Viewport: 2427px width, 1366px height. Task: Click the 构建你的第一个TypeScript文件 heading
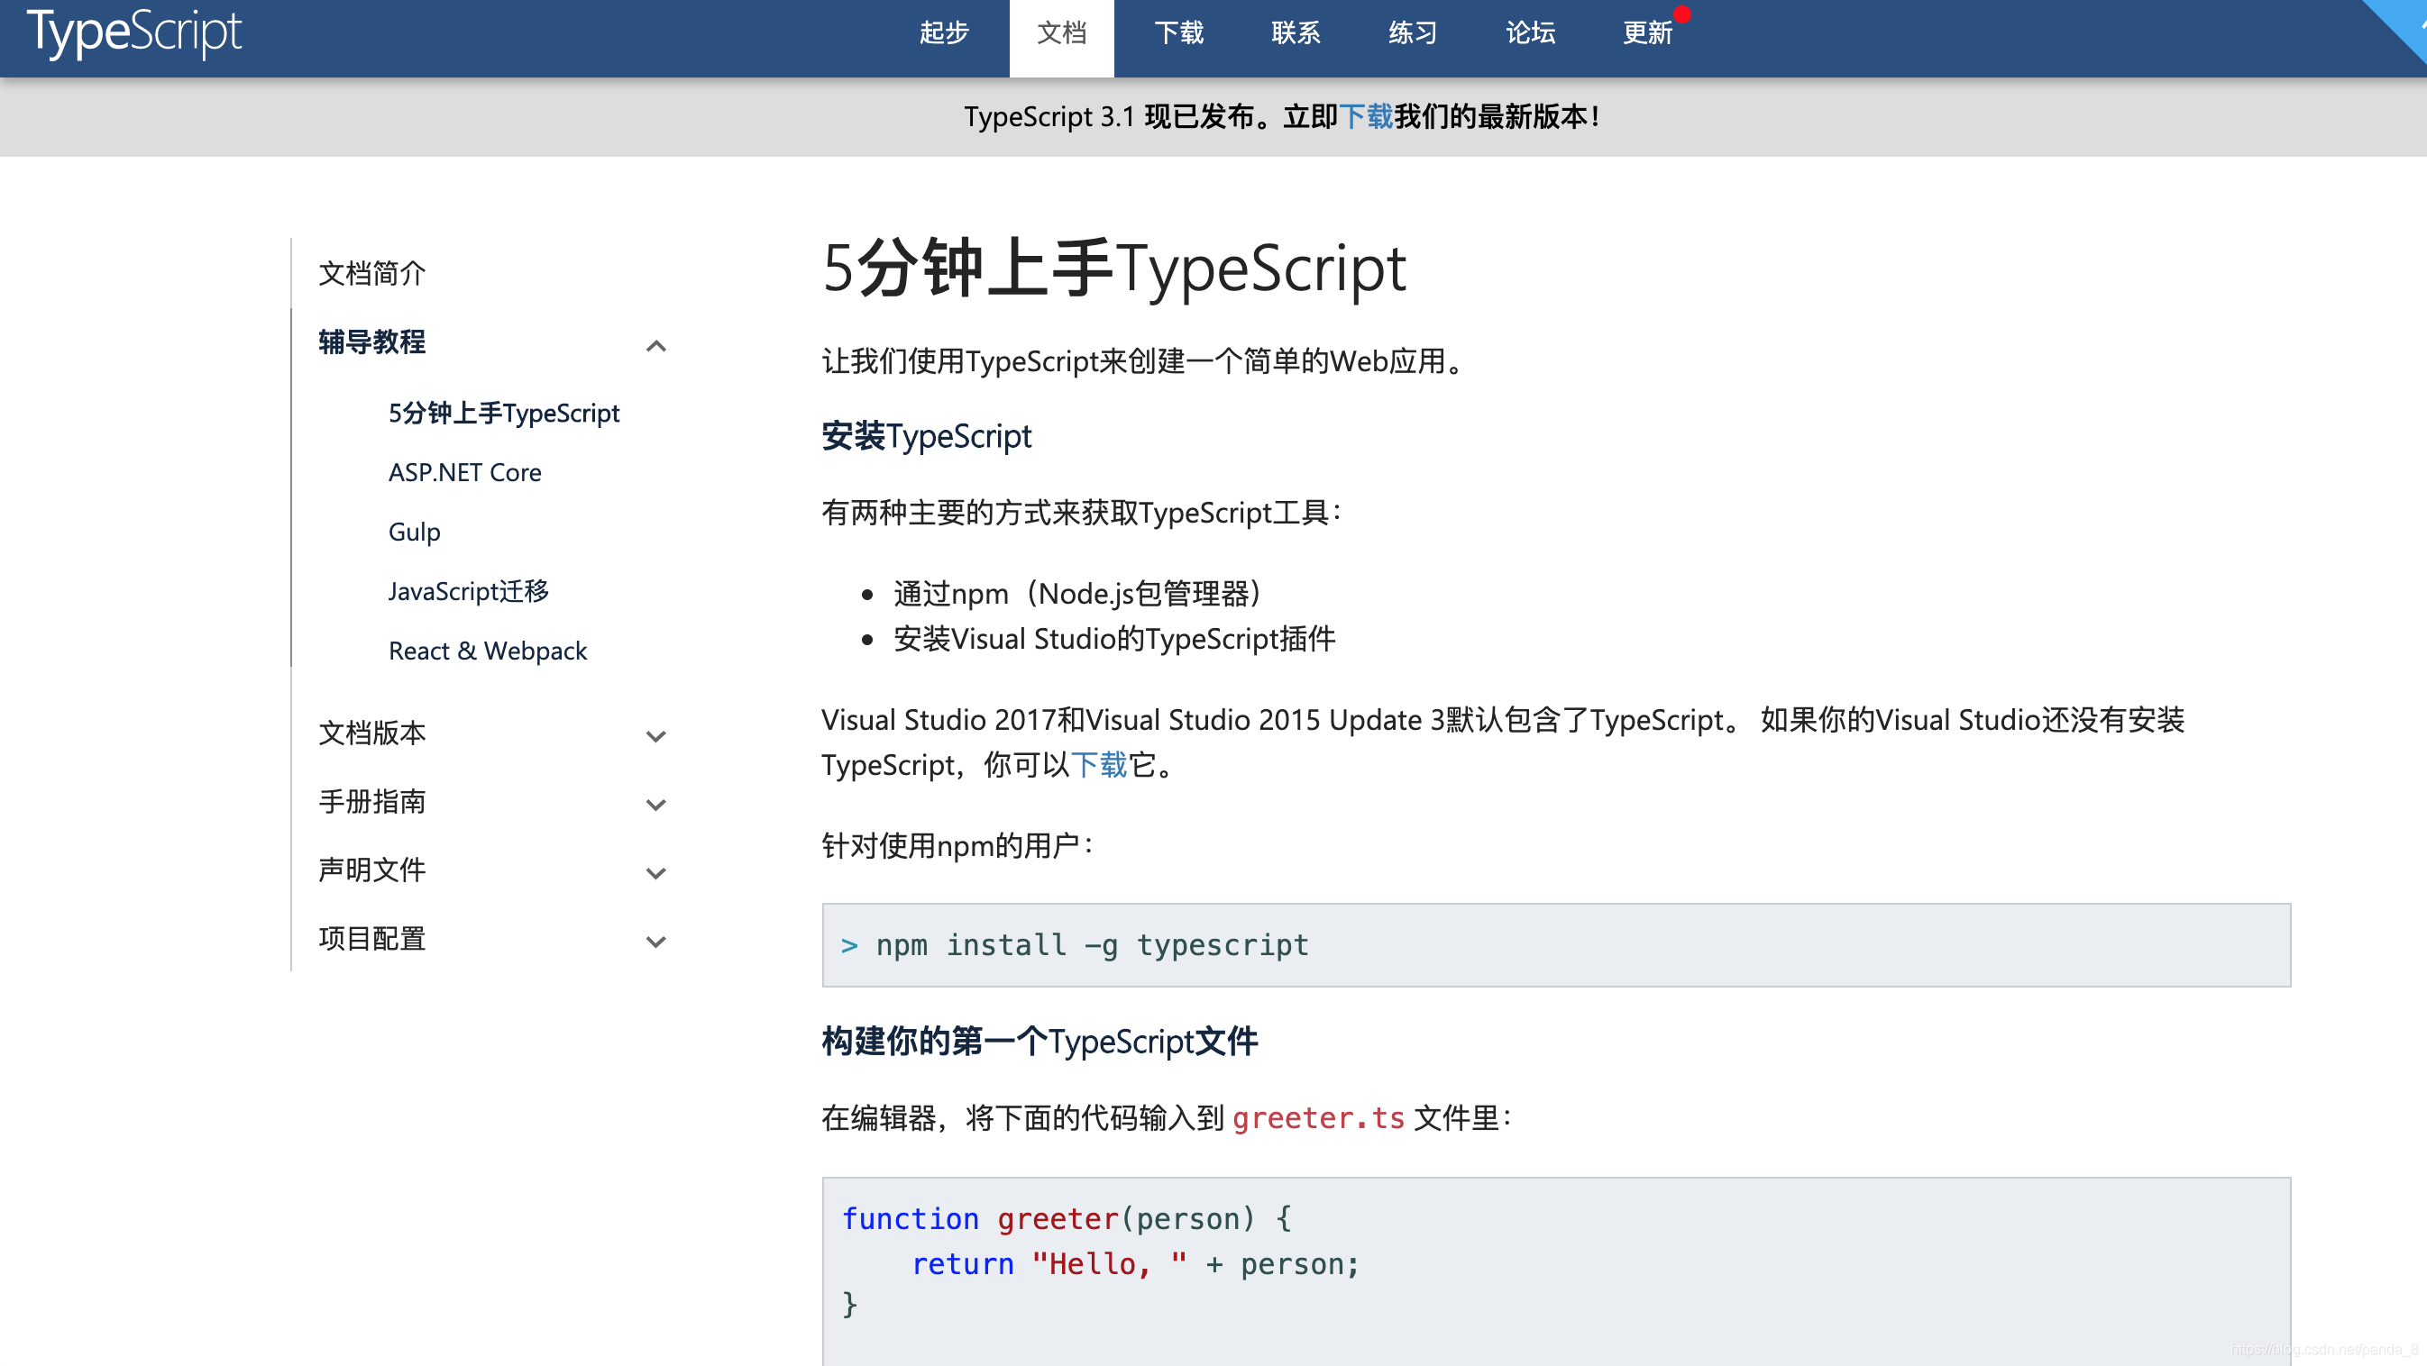1040,1042
